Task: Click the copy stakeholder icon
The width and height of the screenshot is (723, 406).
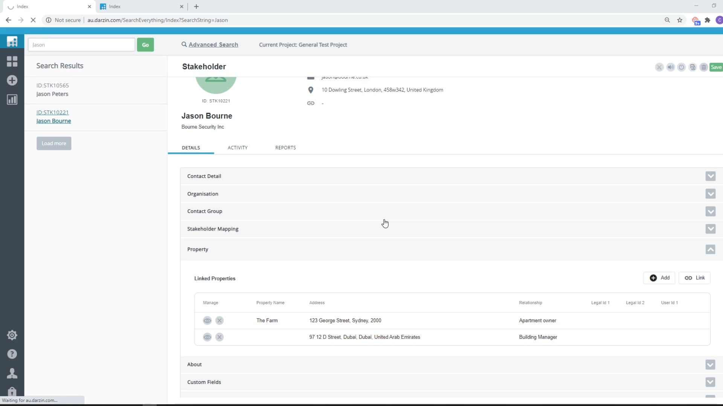Action: click(692, 67)
